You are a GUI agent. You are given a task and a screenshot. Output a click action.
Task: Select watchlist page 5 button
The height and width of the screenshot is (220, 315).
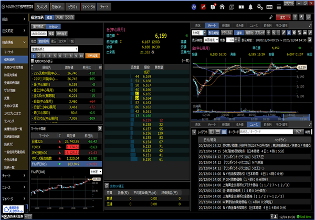pyautogui.click(x=55, y=56)
